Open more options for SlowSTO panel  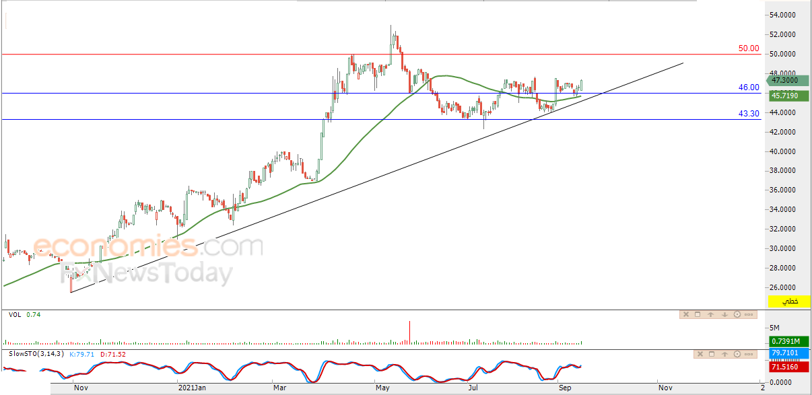pos(749,354)
